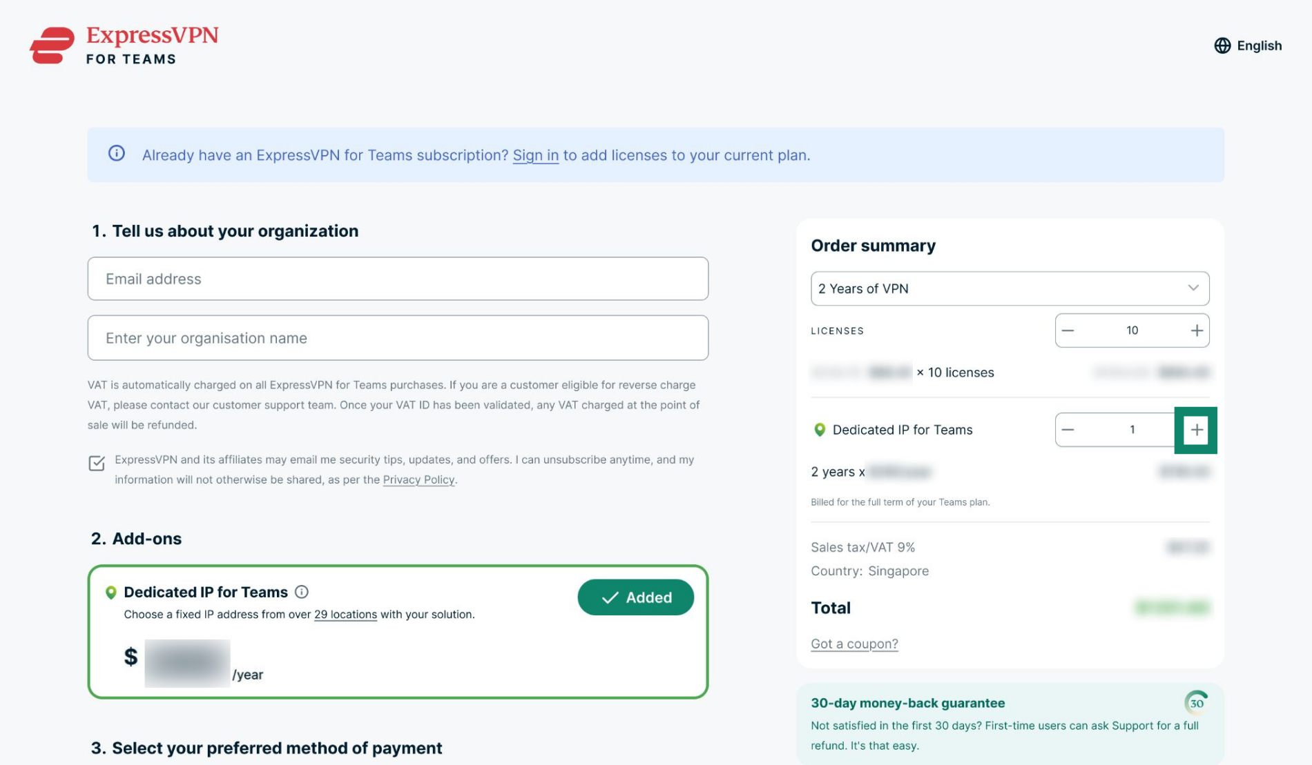Open the Privacy Policy link
This screenshot has width=1312, height=765.
pyautogui.click(x=418, y=479)
